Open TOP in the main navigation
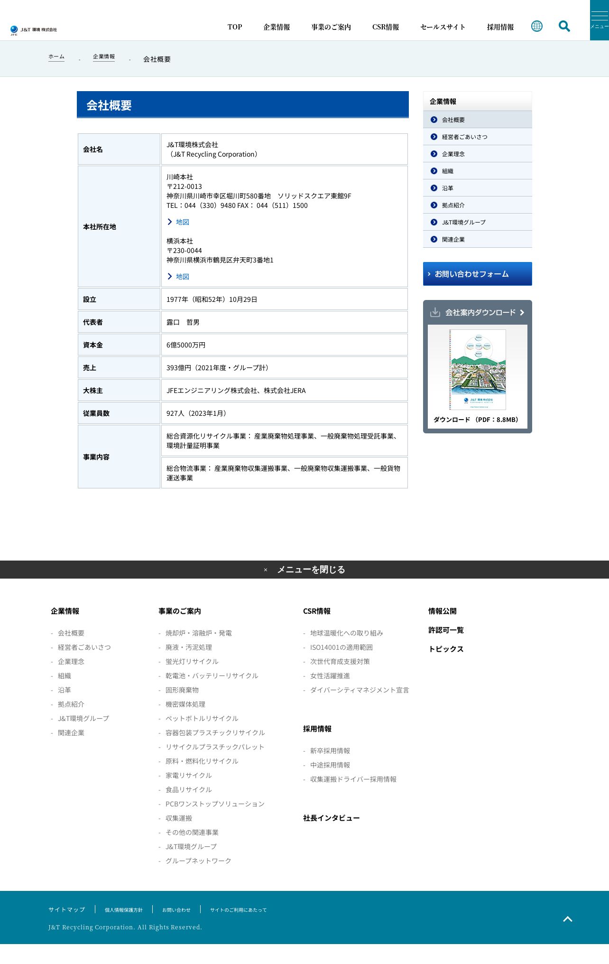609x964 pixels. 235,27
